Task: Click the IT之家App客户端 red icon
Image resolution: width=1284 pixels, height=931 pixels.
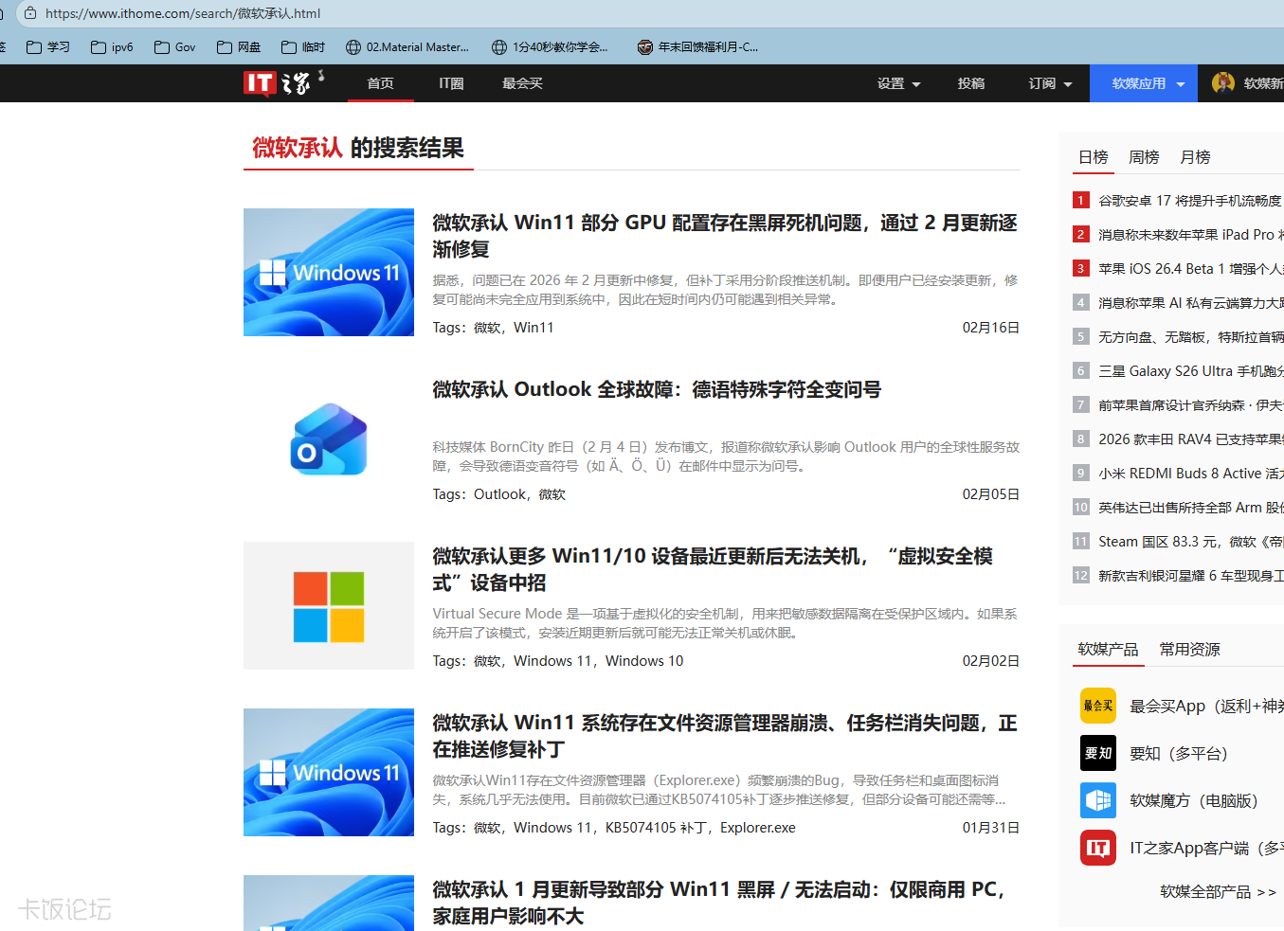Action: click(x=1098, y=848)
